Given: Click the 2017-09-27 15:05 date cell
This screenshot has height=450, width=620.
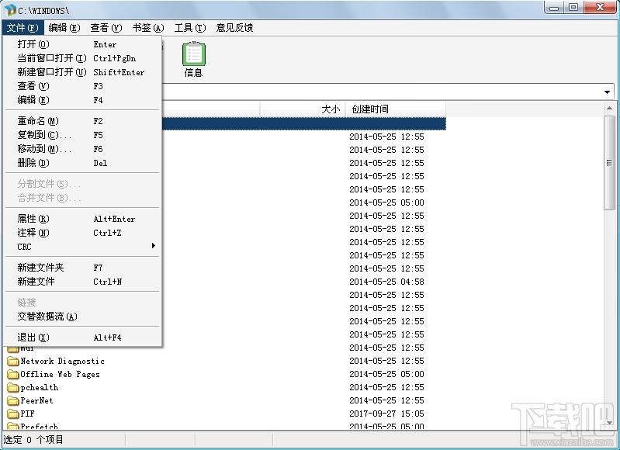Looking at the screenshot, I should tap(386, 414).
